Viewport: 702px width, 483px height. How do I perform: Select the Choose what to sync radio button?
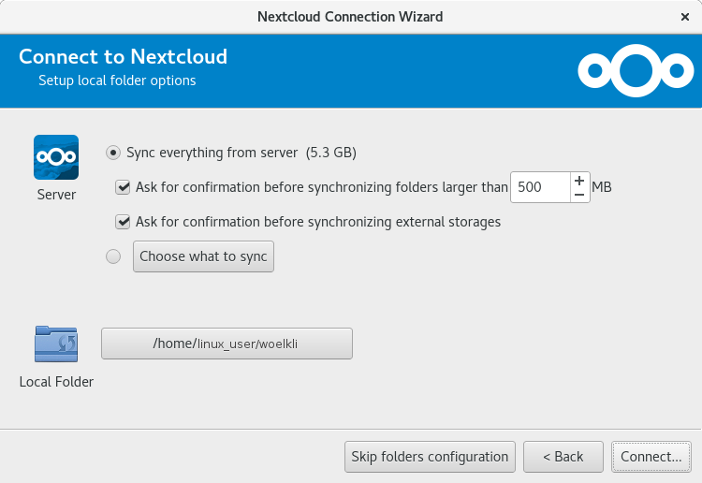(113, 256)
